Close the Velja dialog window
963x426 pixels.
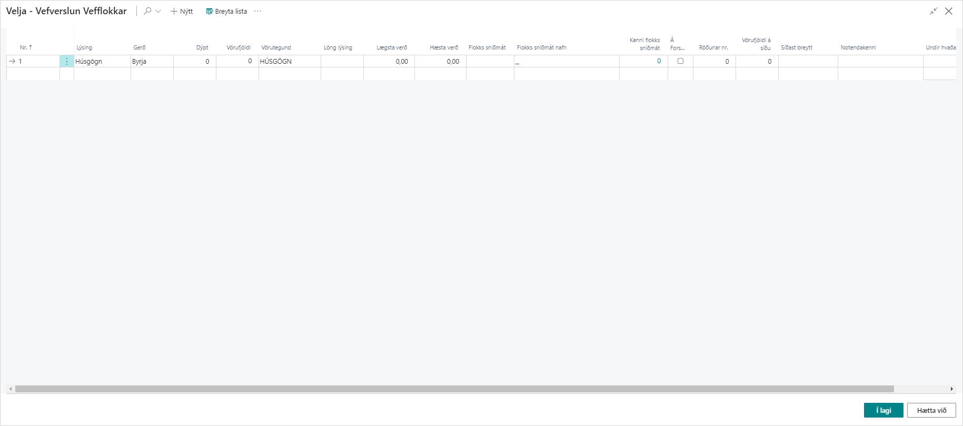[x=949, y=11]
